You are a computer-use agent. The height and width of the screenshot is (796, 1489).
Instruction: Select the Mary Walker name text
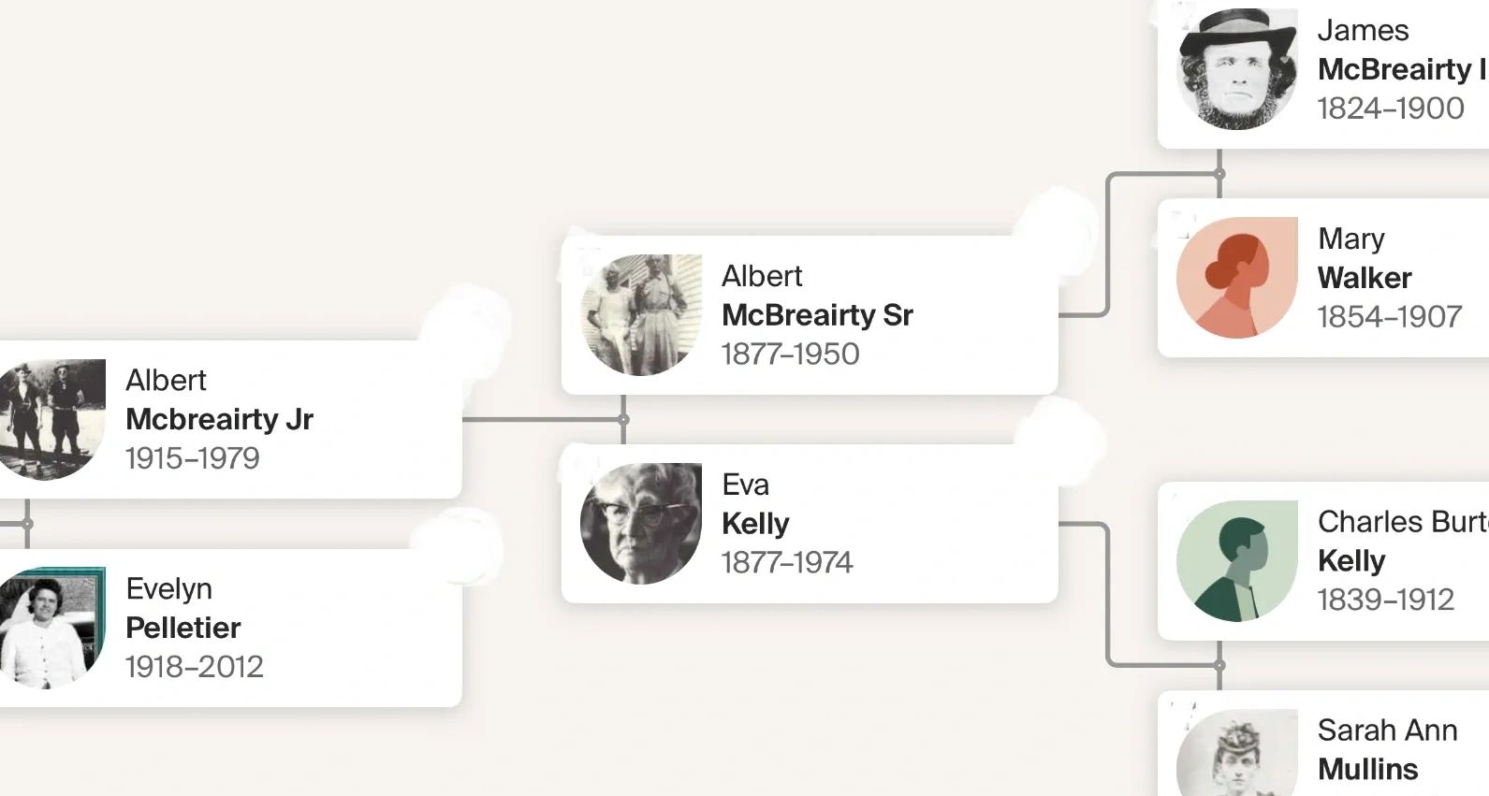1364,278
